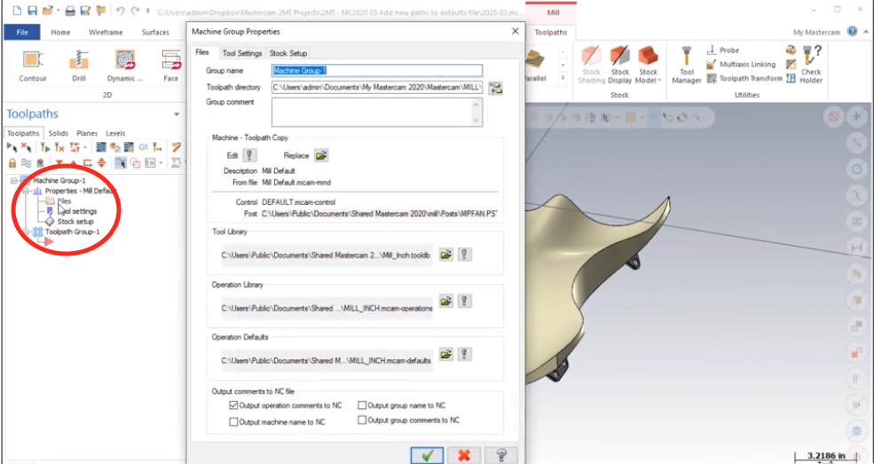The image size is (874, 464).
Task: Cancel the dialog with the red X
Action: pyautogui.click(x=464, y=455)
